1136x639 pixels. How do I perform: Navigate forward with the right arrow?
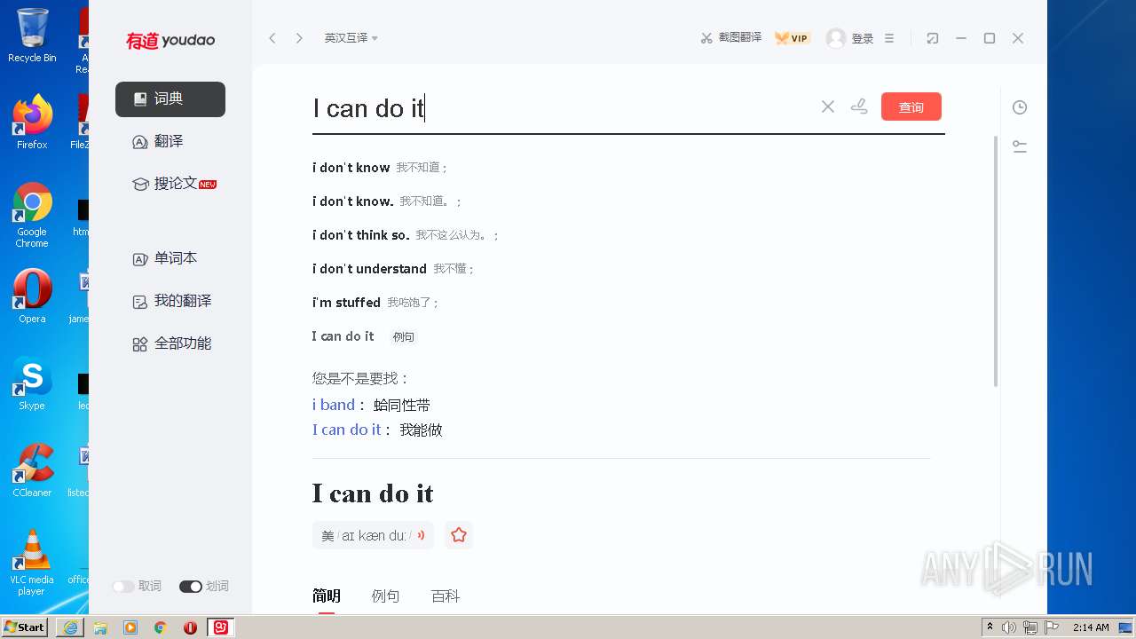299,38
